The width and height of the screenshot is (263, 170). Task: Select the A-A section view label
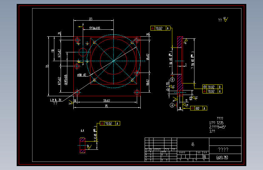82,131
